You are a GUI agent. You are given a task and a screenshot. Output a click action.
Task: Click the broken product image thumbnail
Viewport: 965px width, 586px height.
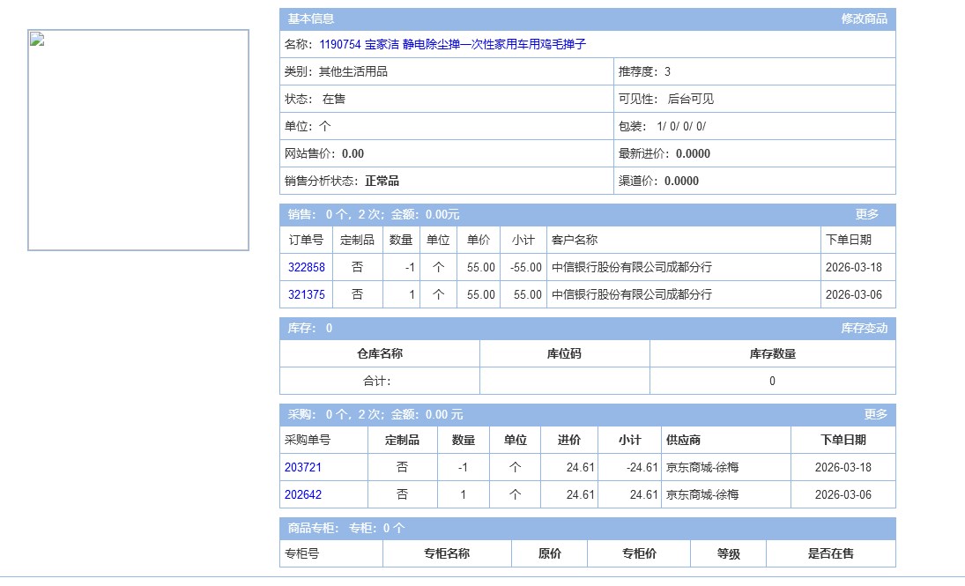point(138,140)
